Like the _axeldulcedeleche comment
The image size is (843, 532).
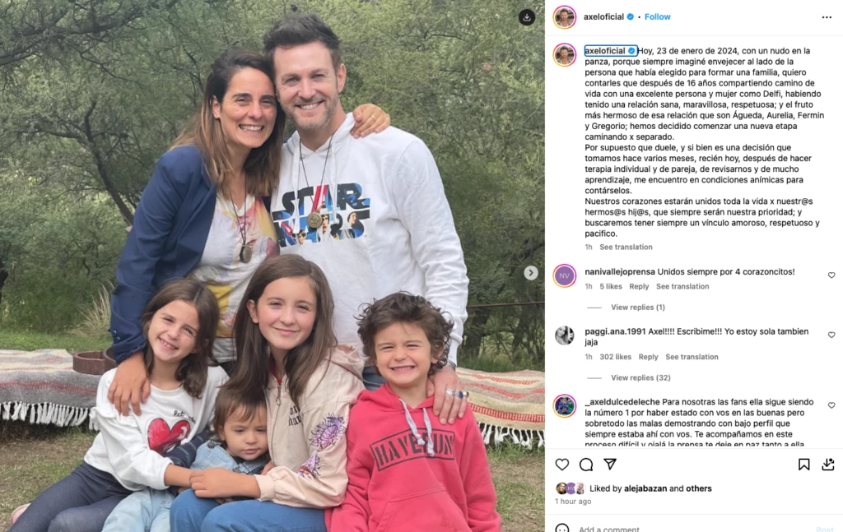(831, 405)
